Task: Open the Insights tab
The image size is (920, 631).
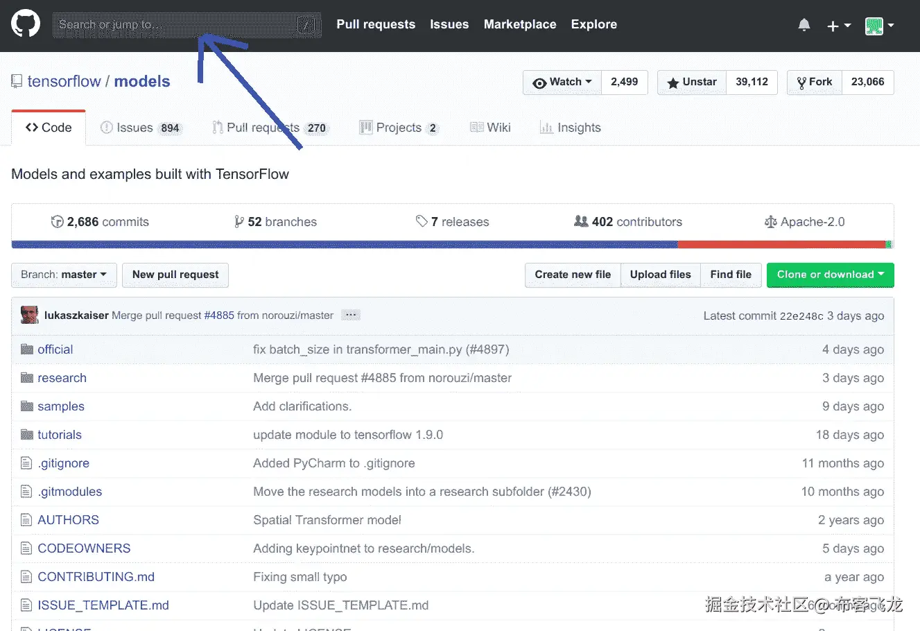Action: [571, 128]
